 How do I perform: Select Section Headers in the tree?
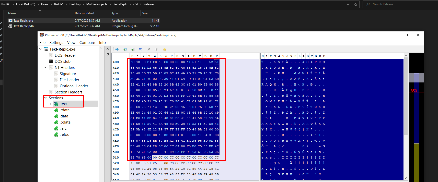pyautogui.click(x=68, y=92)
